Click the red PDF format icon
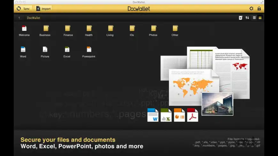This screenshot has height=156, width=278. (193, 115)
